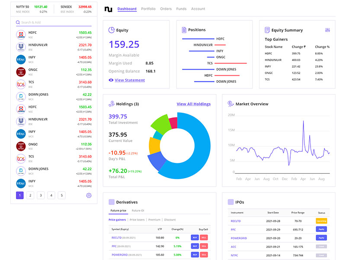346x260 pixels.
Task: Click the Holdings hand-coin icon
Action: click(112, 104)
